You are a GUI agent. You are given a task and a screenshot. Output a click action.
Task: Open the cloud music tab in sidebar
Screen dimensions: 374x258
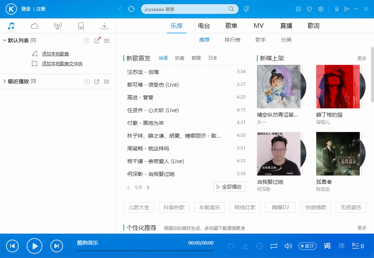pos(34,26)
